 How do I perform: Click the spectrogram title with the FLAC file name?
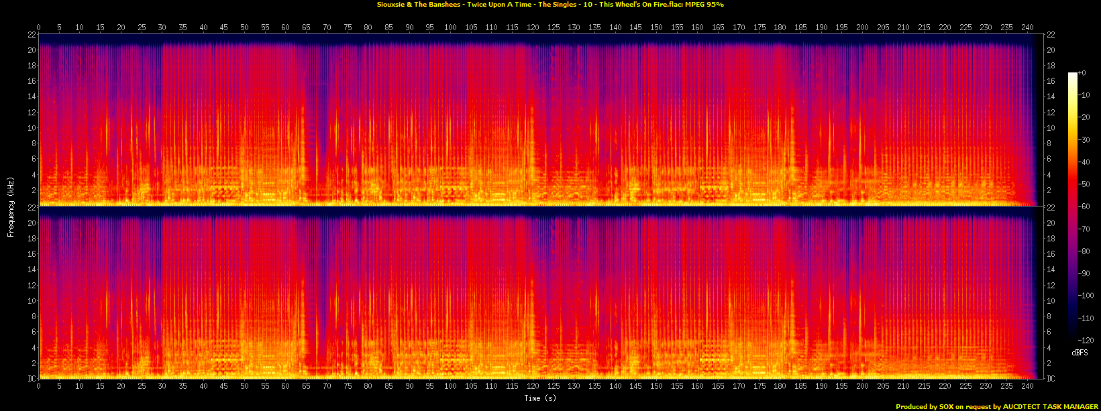coord(550,5)
